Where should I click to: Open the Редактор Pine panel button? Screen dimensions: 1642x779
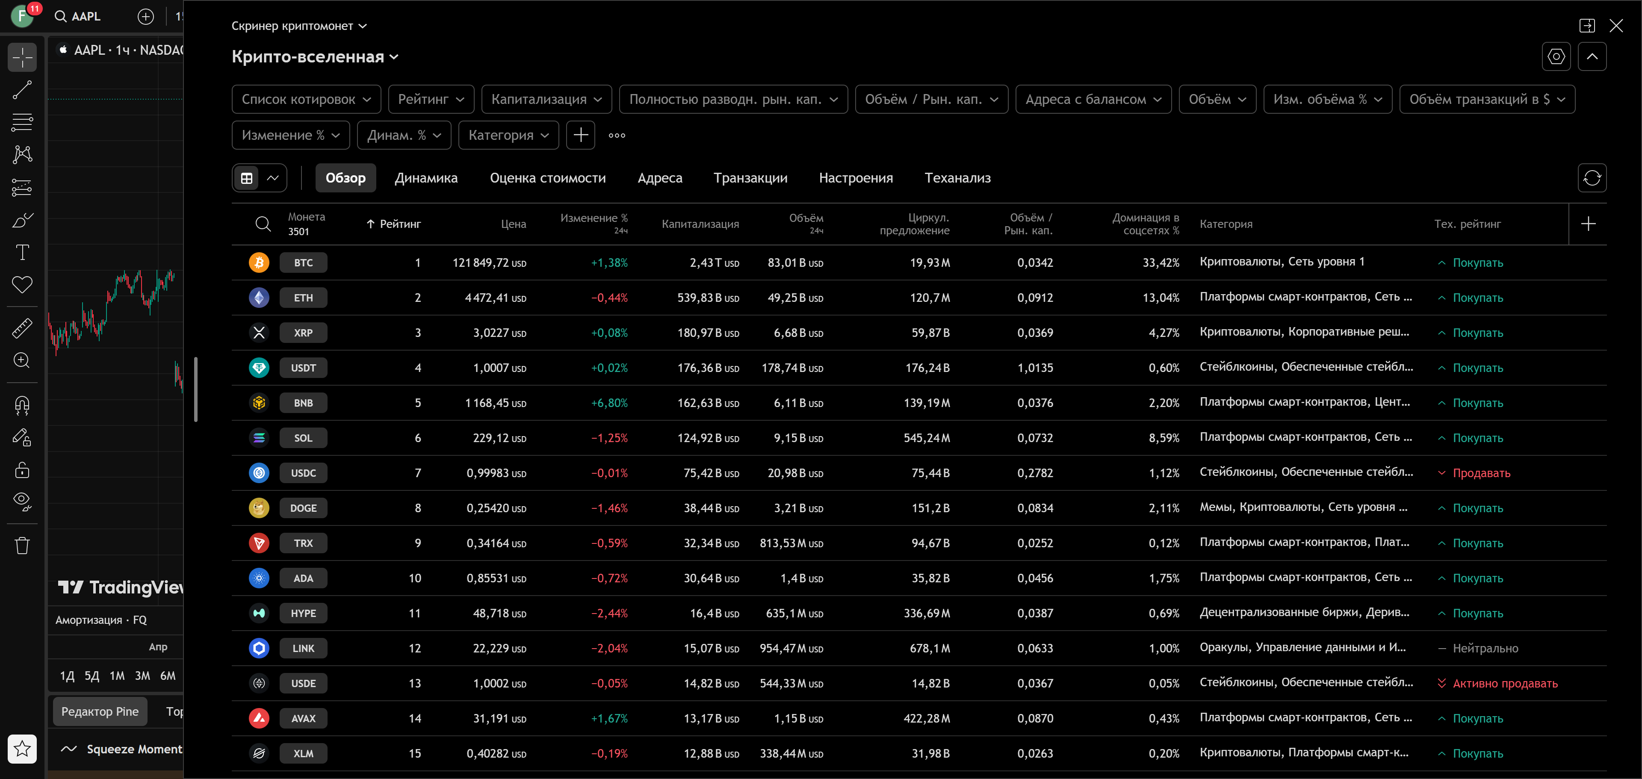(x=100, y=711)
